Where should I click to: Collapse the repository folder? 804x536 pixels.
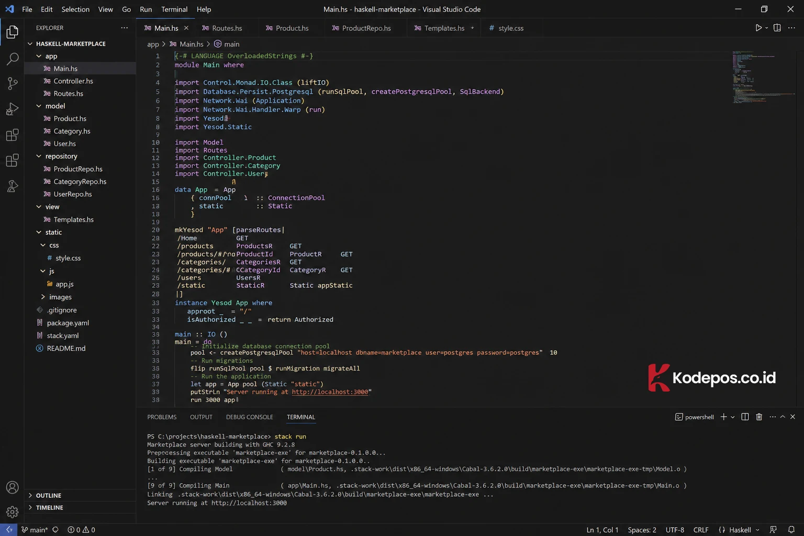click(x=39, y=156)
